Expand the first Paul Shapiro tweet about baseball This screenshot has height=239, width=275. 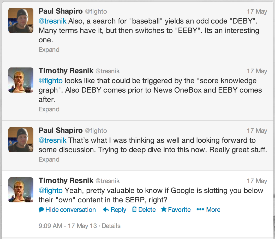point(49,50)
